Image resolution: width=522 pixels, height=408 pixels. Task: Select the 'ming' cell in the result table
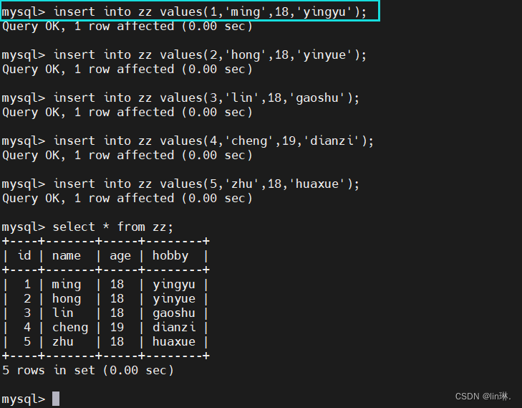click(x=67, y=284)
